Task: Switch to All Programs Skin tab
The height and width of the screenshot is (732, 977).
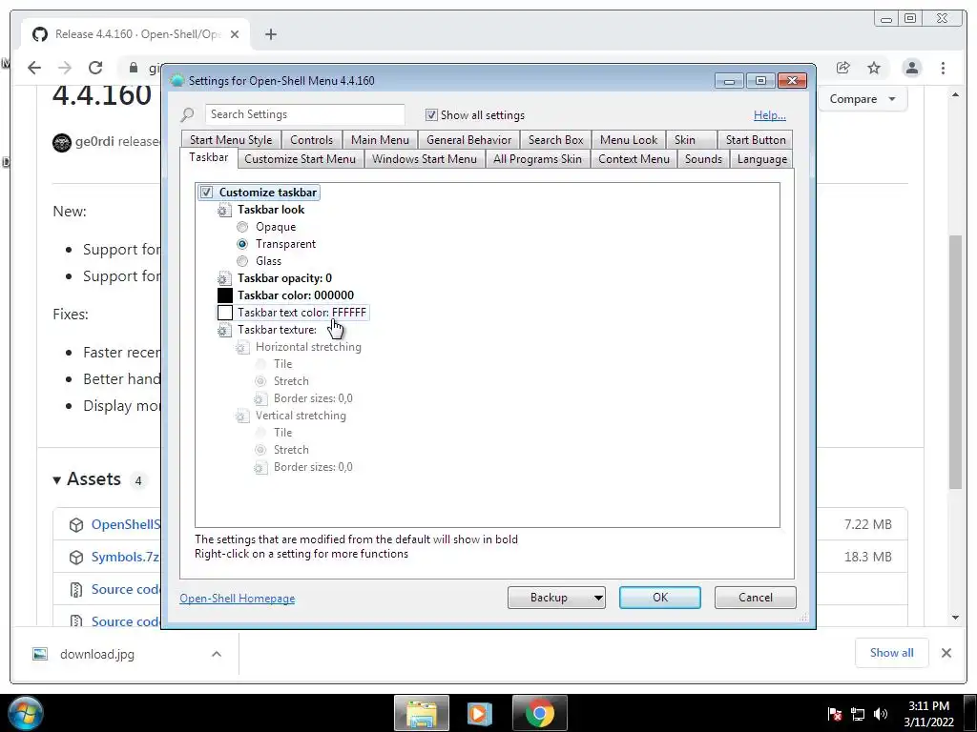Action: coord(537,159)
